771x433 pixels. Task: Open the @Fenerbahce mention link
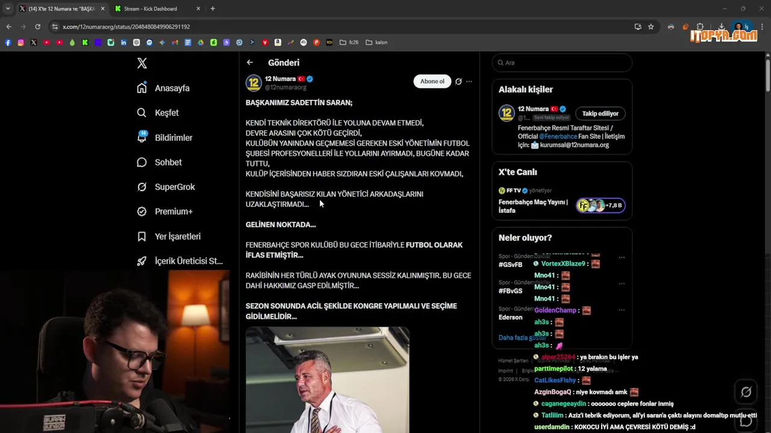(558, 137)
